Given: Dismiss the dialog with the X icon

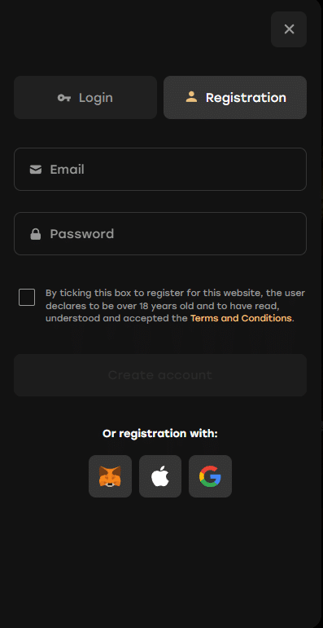Looking at the screenshot, I should [x=289, y=29].
